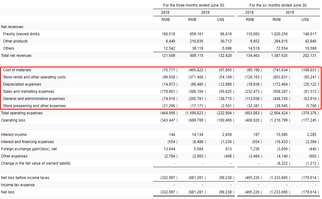Select 'Interest and financing expenses' label
322x199 pixels.
click(27, 142)
